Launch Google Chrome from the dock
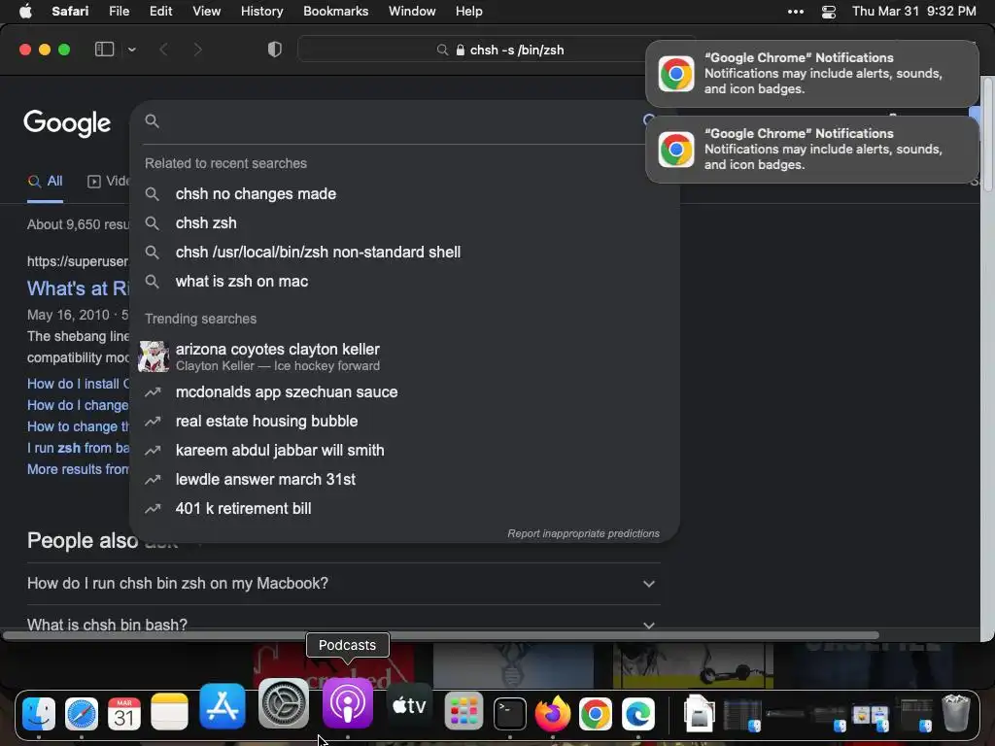Screen dimensions: 995x746 pos(596,714)
